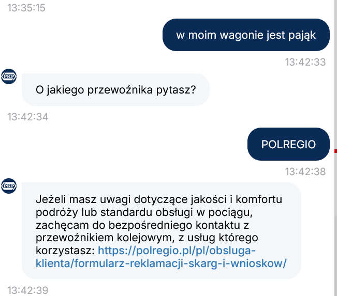Click the PKP avatar beside the POLREGIO complaint reply
The image size is (337, 296).
pos(9,186)
